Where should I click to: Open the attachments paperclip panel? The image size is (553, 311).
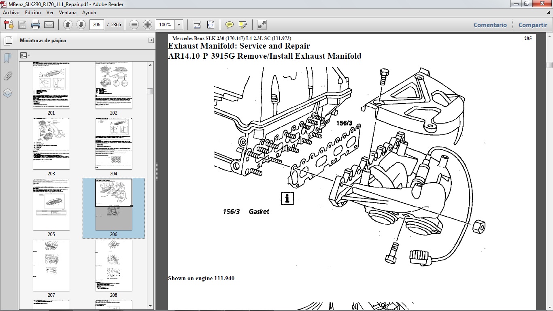coord(8,76)
